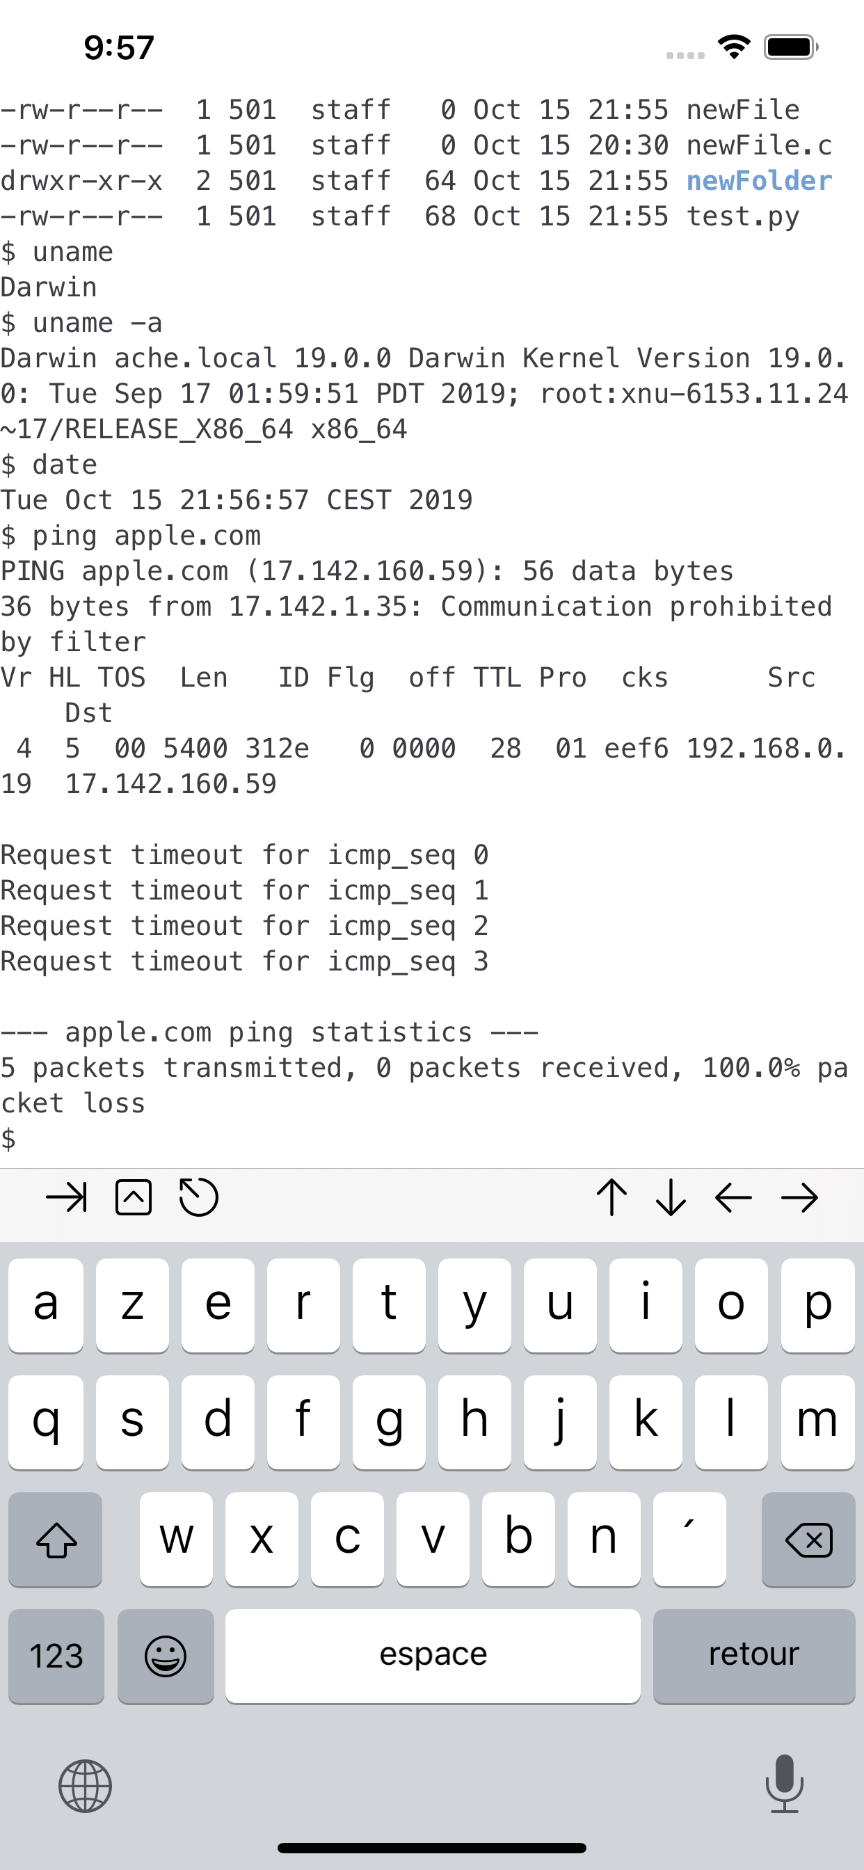Recall previous command with the up arrow icon

611,1198
